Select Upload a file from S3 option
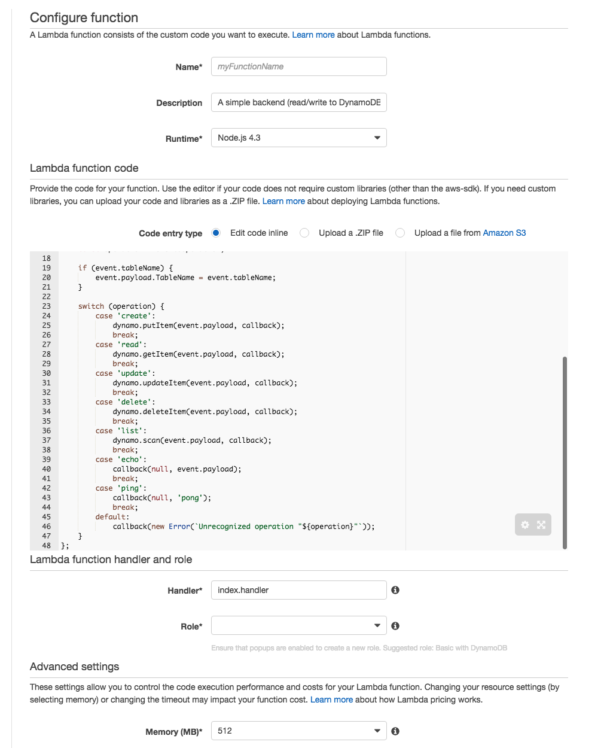This screenshot has width=613, height=748. (x=400, y=233)
